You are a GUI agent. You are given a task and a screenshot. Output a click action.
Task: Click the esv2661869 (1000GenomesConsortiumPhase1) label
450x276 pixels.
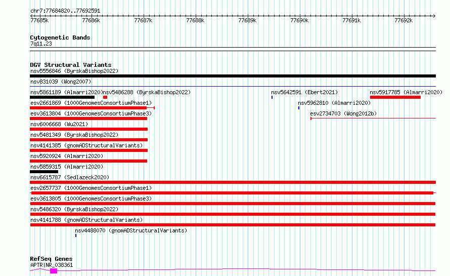[x=91, y=103]
